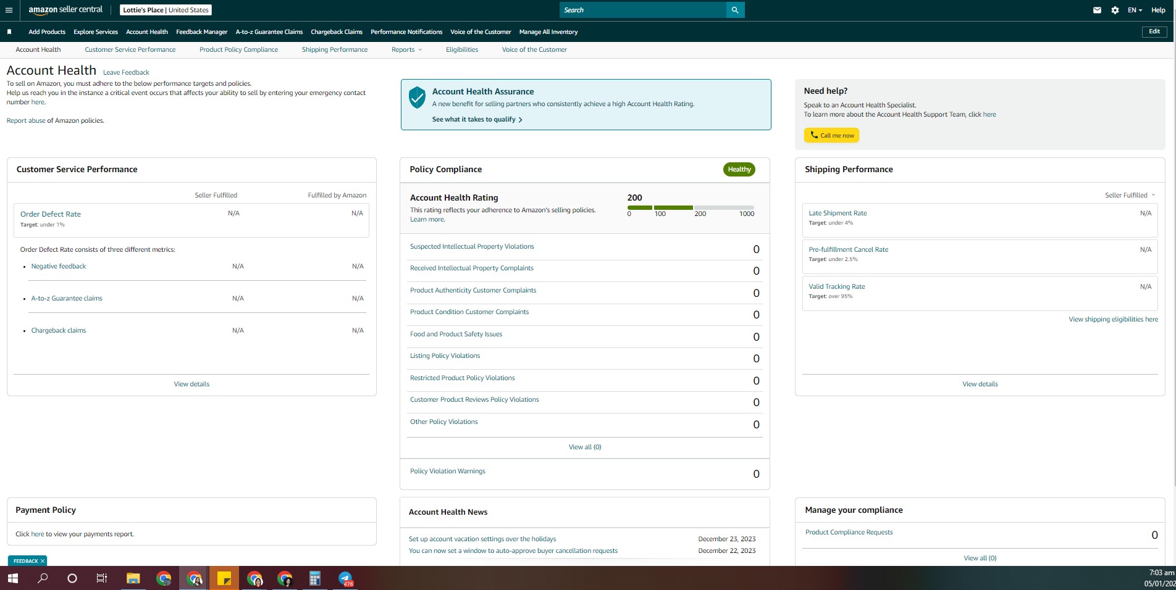
Task: Open Telegram from the taskbar
Action: tap(345, 578)
